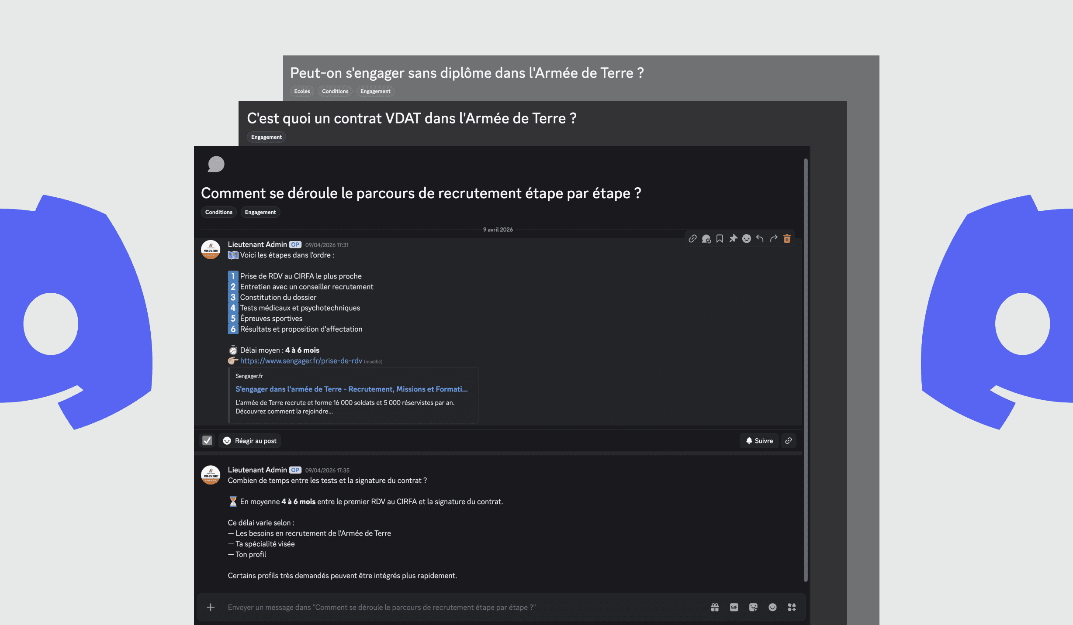
Task: Bookmark the first message
Action: [720, 239]
